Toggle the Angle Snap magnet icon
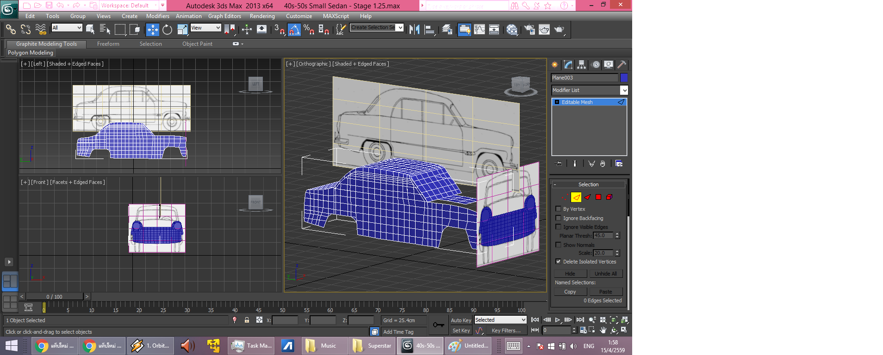This screenshot has height=355, width=883. (x=294, y=30)
